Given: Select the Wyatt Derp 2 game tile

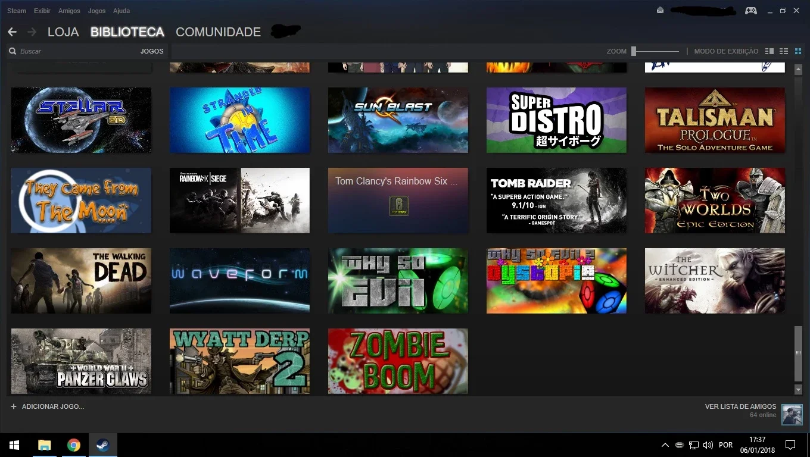Looking at the screenshot, I should (x=239, y=361).
